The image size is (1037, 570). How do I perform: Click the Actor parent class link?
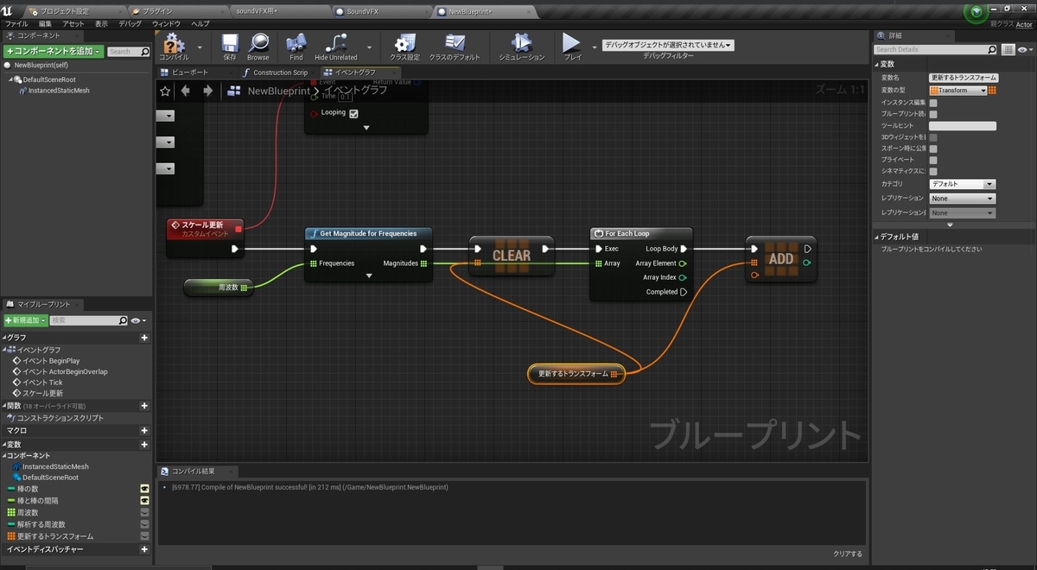coord(1024,24)
